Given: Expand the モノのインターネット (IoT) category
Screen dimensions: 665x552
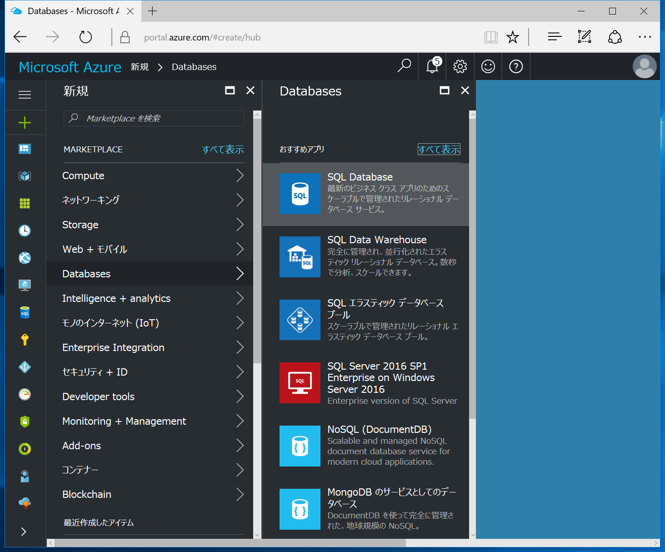Looking at the screenshot, I should 150,323.
